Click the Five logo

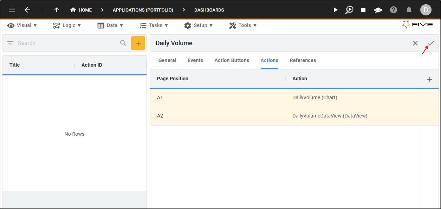pyautogui.click(x=417, y=25)
